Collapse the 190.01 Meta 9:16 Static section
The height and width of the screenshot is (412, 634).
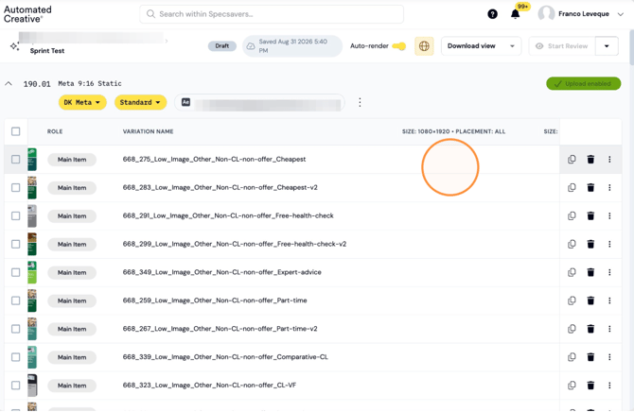click(x=9, y=83)
